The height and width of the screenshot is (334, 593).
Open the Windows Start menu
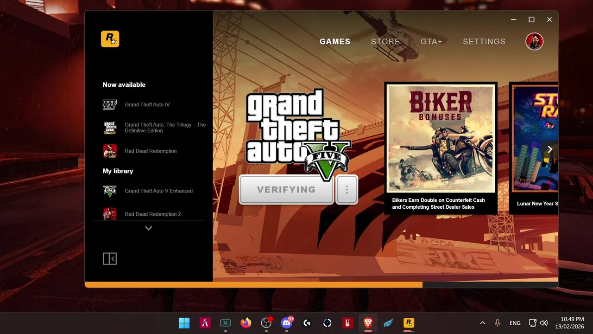[184, 323]
